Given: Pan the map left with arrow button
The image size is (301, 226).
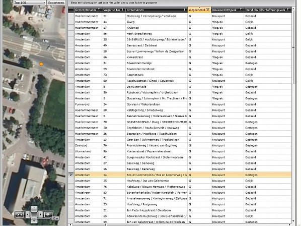Looking at the screenshot, I should pyautogui.click(x=28, y=214).
